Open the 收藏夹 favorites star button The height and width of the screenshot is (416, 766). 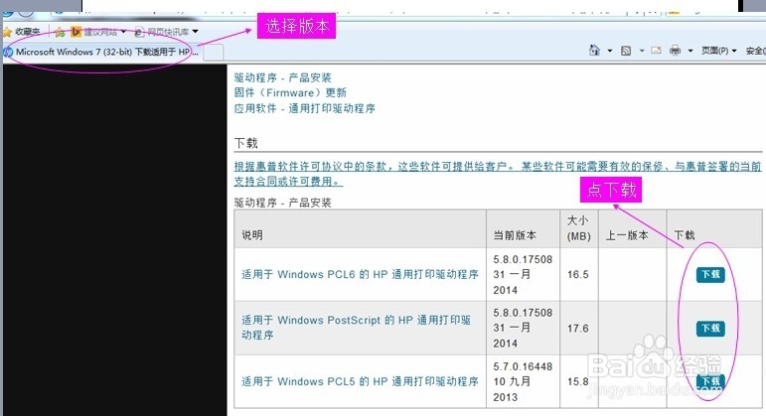click(x=22, y=32)
